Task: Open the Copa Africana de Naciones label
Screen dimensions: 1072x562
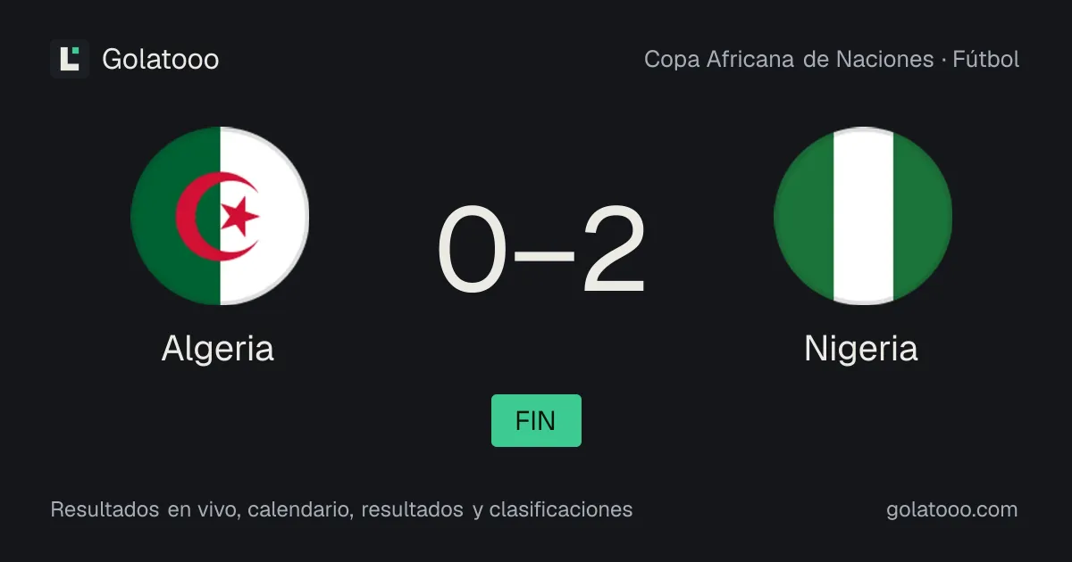Action: 789,60
